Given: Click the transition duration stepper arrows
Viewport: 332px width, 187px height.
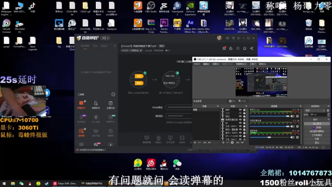Looking at the screenshot, I should click(328, 115).
